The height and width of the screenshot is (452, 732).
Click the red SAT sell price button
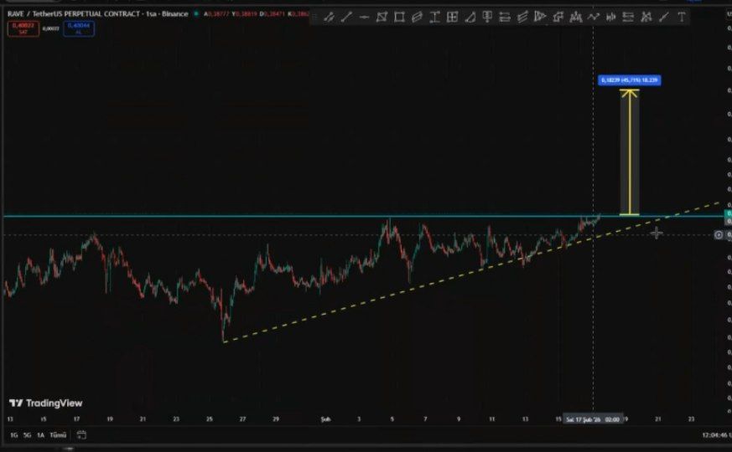(x=23, y=28)
